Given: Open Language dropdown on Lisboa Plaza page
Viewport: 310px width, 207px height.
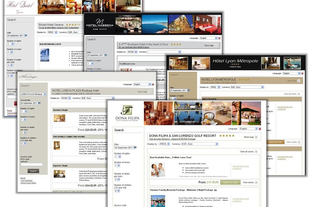Looking at the screenshot, I should (x=142, y=84).
